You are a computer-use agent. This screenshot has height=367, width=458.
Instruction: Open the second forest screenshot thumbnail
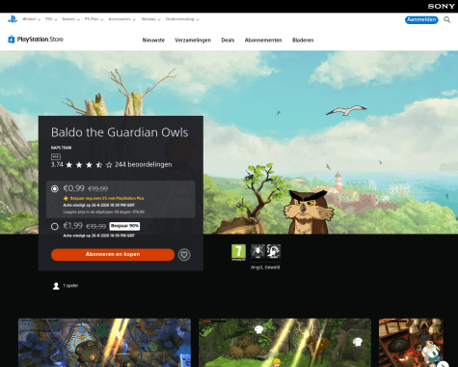[x=284, y=343]
